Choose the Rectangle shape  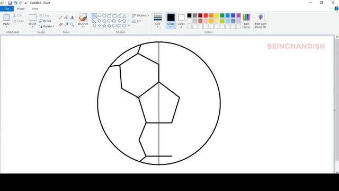[x=109, y=16]
